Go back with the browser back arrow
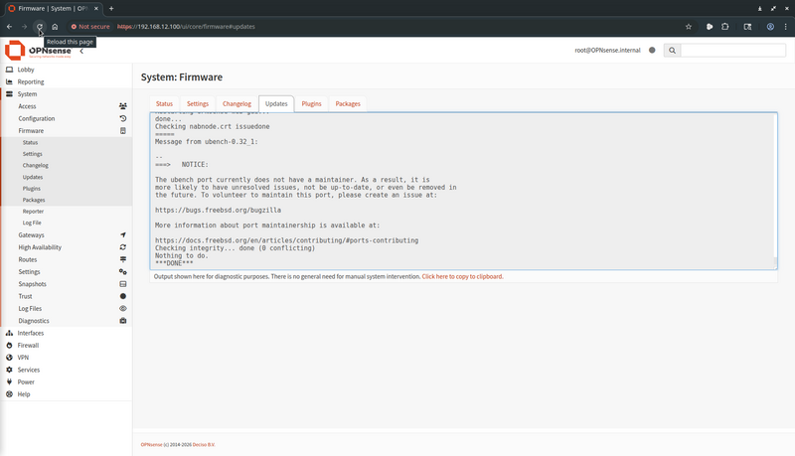Image resolution: width=795 pixels, height=456 pixels. point(9,27)
